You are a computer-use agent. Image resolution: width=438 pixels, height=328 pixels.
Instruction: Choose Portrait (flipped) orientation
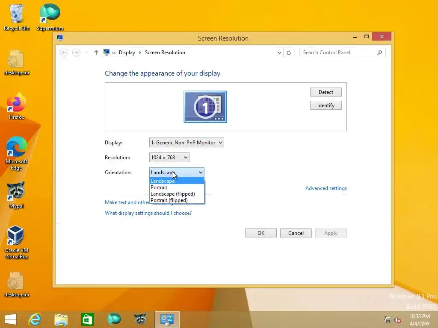click(177, 200)
